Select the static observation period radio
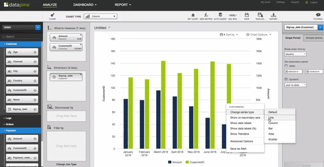 click(x=286, y=66)
